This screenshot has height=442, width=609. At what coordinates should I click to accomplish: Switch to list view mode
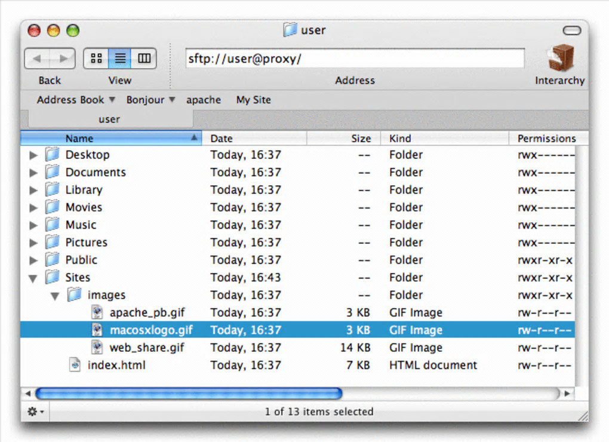click(120, 59)
